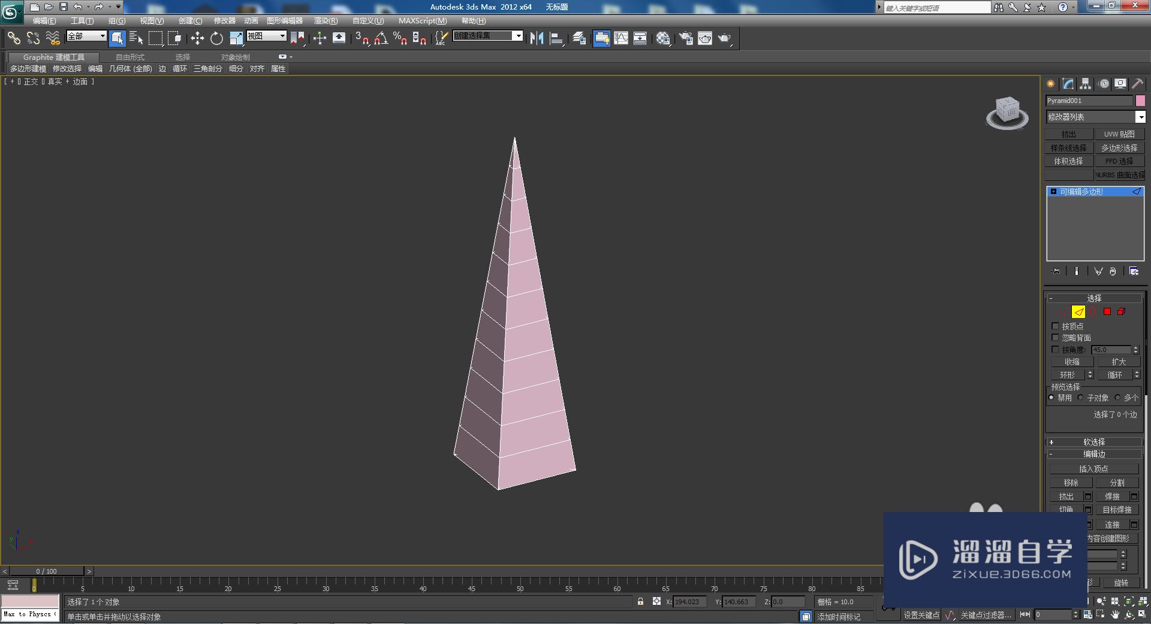1151x624 pixels.
Task: Click the 多边形选择 modifier button
Action: 1119,148
